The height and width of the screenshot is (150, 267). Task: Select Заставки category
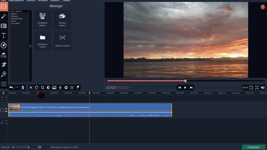pyautogui.click(x=15, y=23)
